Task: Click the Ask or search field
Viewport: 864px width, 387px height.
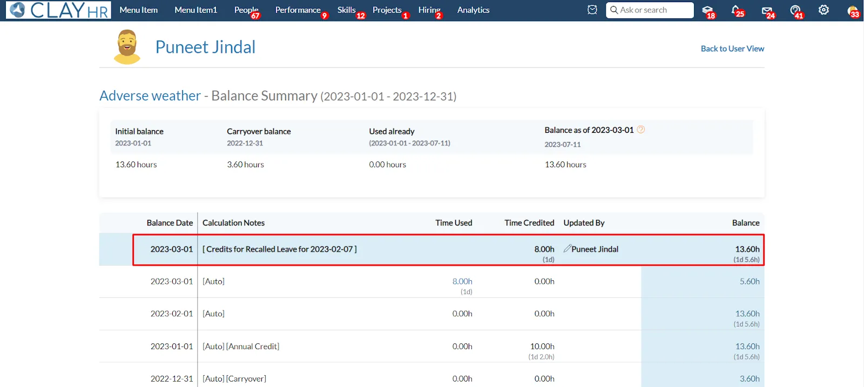Action: tap(650, 10)
